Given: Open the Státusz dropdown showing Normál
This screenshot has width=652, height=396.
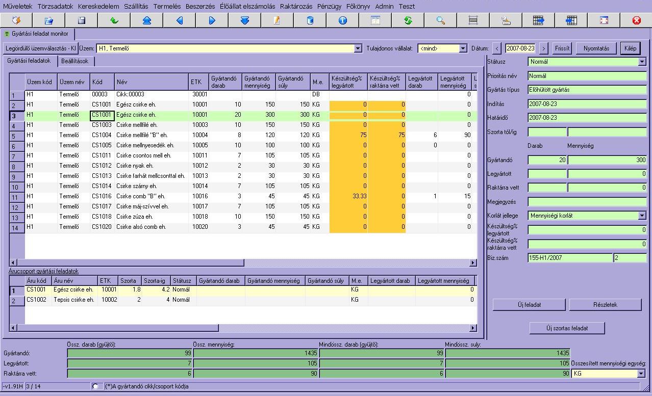Looking at the screenshot, I should coord(642,62).
